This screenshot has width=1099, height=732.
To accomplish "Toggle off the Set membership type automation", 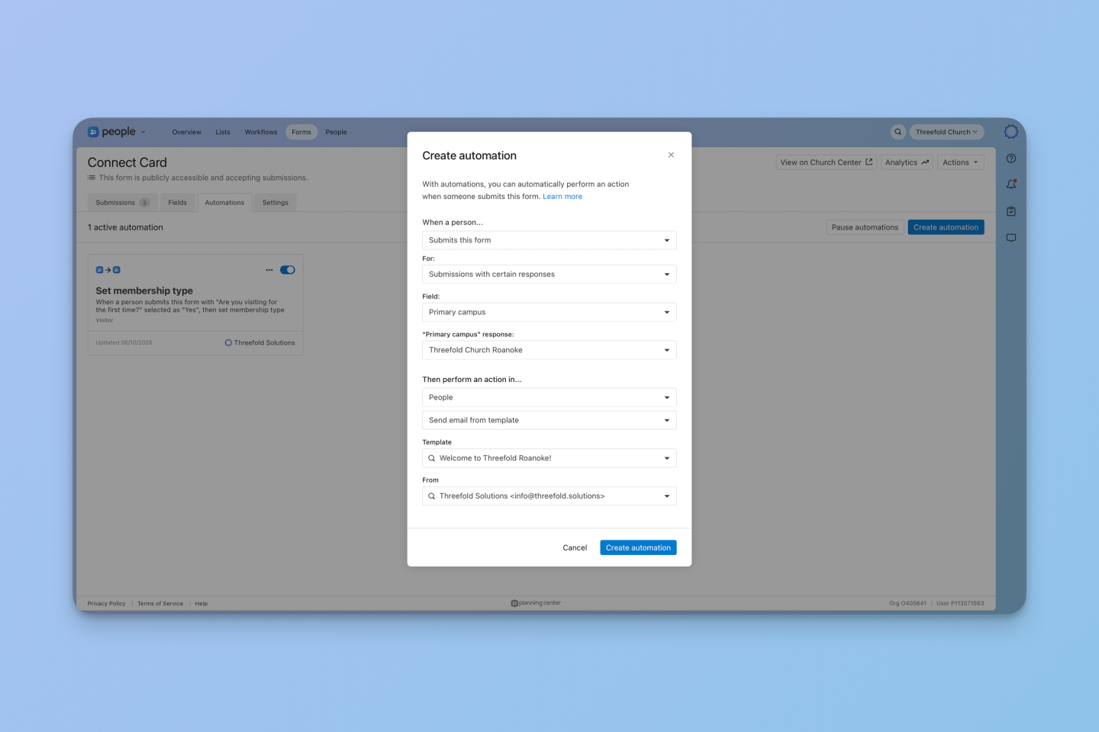I will (x=288, y=270).
